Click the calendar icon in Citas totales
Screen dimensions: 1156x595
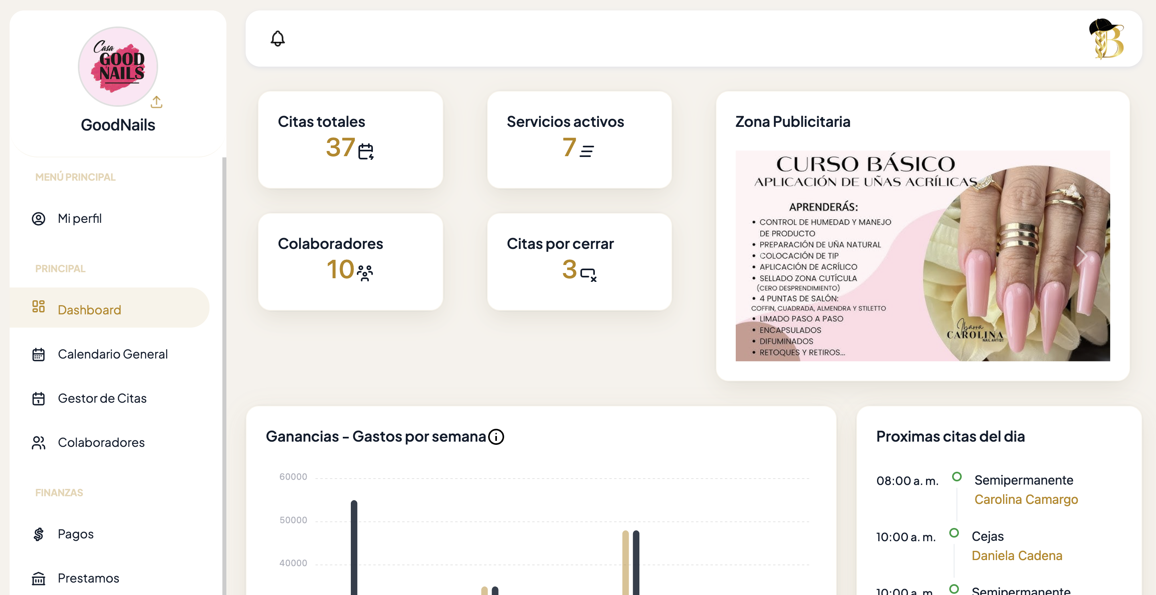366,152
